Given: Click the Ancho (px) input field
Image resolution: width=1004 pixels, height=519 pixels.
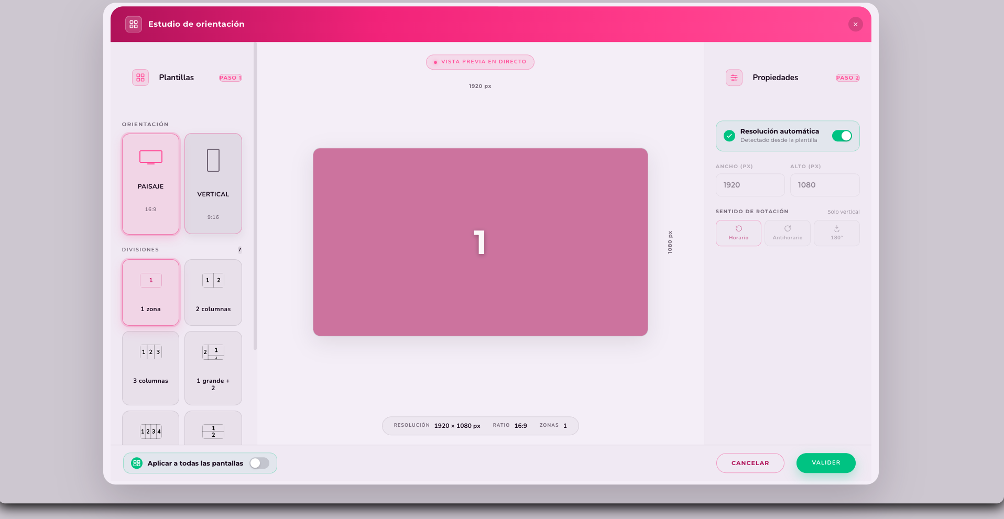Looking at the screenshot, I should click(750, 185).
